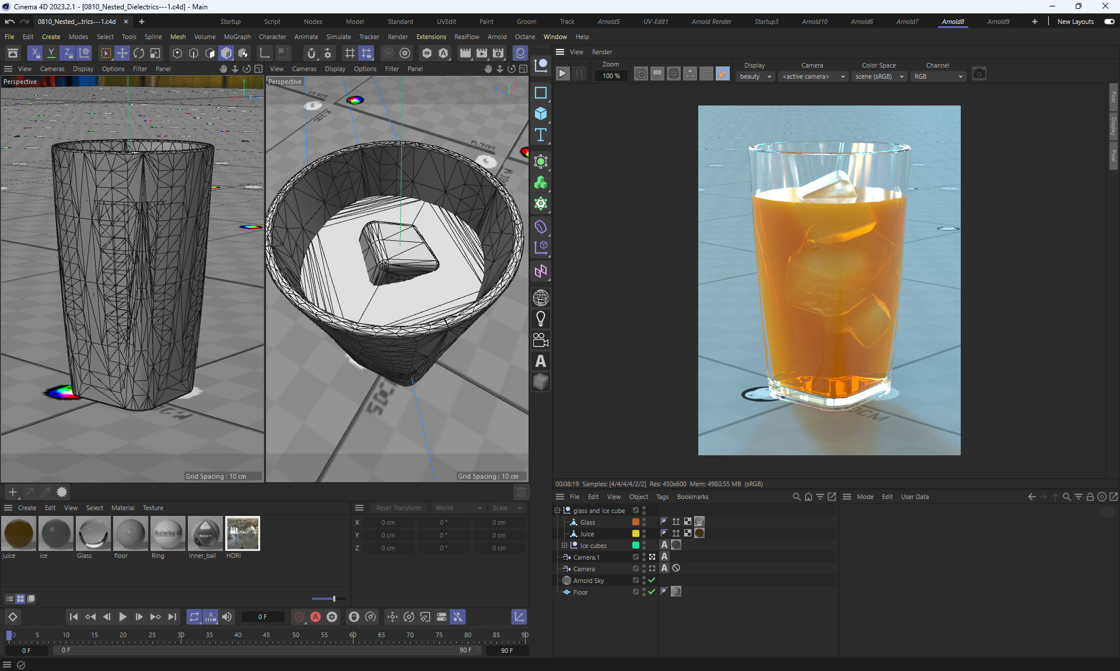1120x671 pixels.
Task: Click the camera object icon in sidebar
Action: pyautogui.click(x=541, y=340)
